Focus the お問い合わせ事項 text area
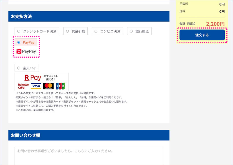The image size is (233, 165). [89, 156]
